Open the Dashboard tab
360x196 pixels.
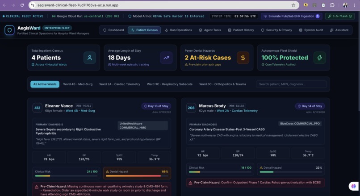113,30
